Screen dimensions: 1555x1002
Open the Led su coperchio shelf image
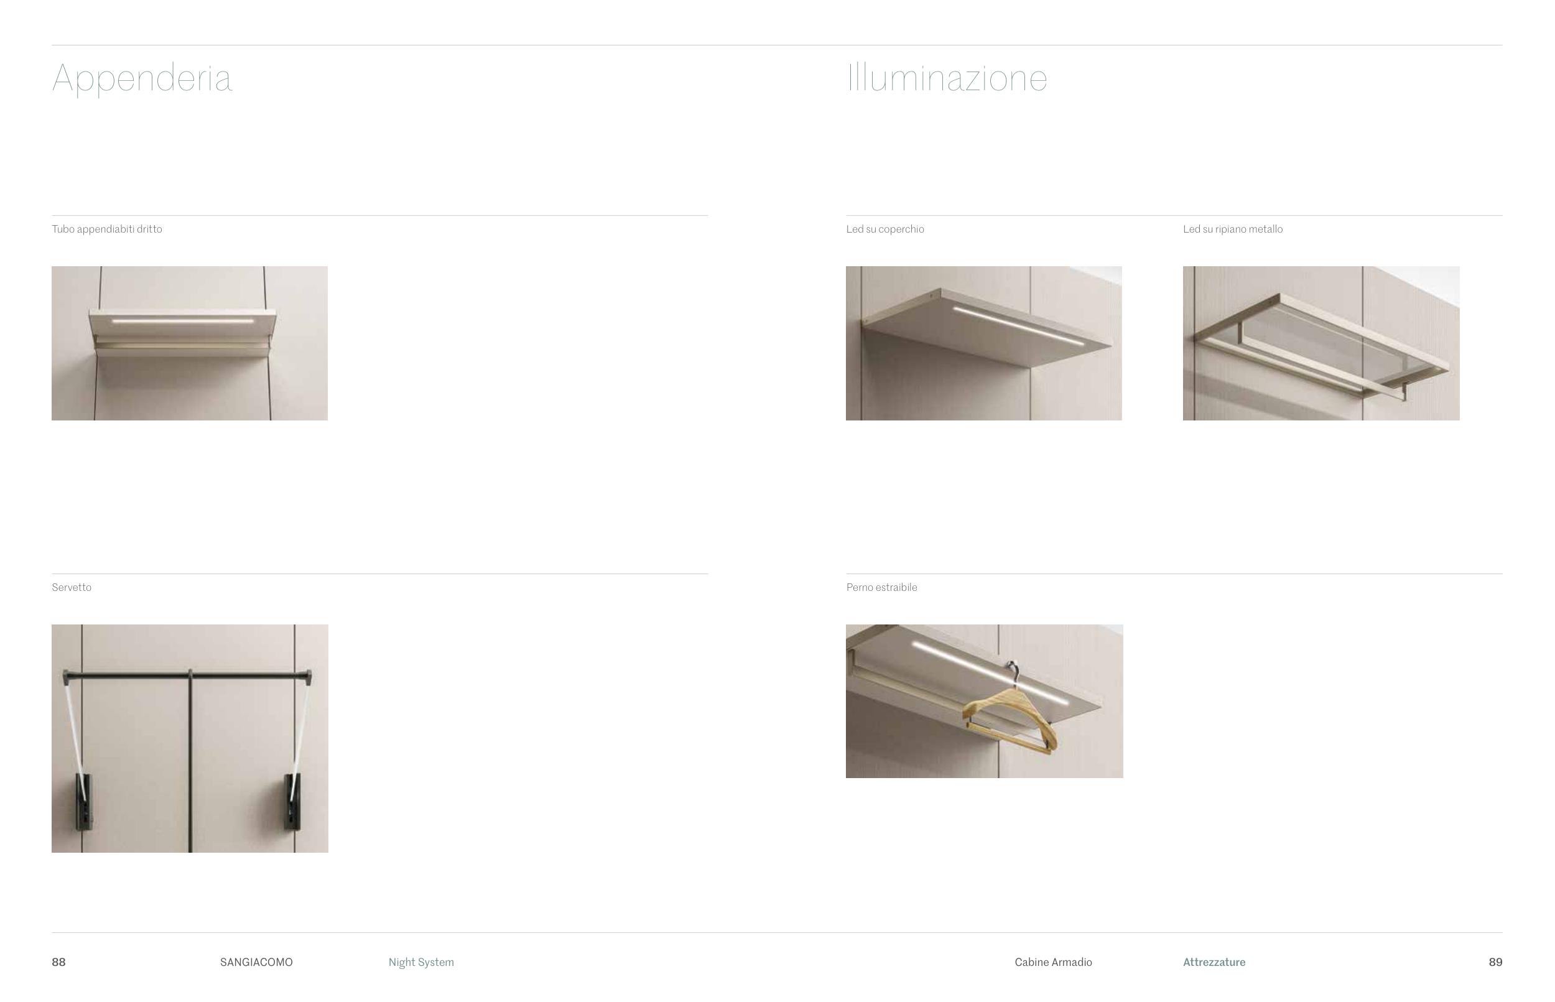click(983, 343)
